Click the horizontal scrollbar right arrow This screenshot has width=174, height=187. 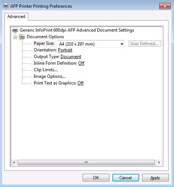[x=159, y=162]
